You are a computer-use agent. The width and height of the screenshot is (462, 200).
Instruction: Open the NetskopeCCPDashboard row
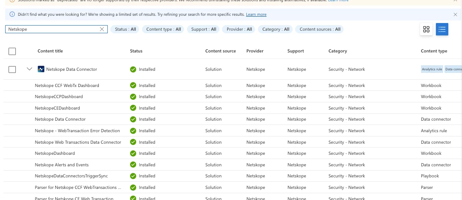click(233, 97)
